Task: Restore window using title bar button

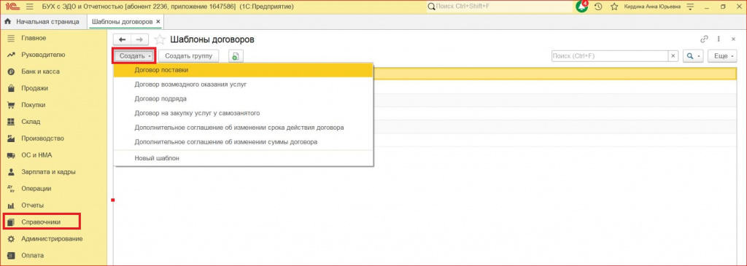Action: pyautogui.click(x=723, y=7)
